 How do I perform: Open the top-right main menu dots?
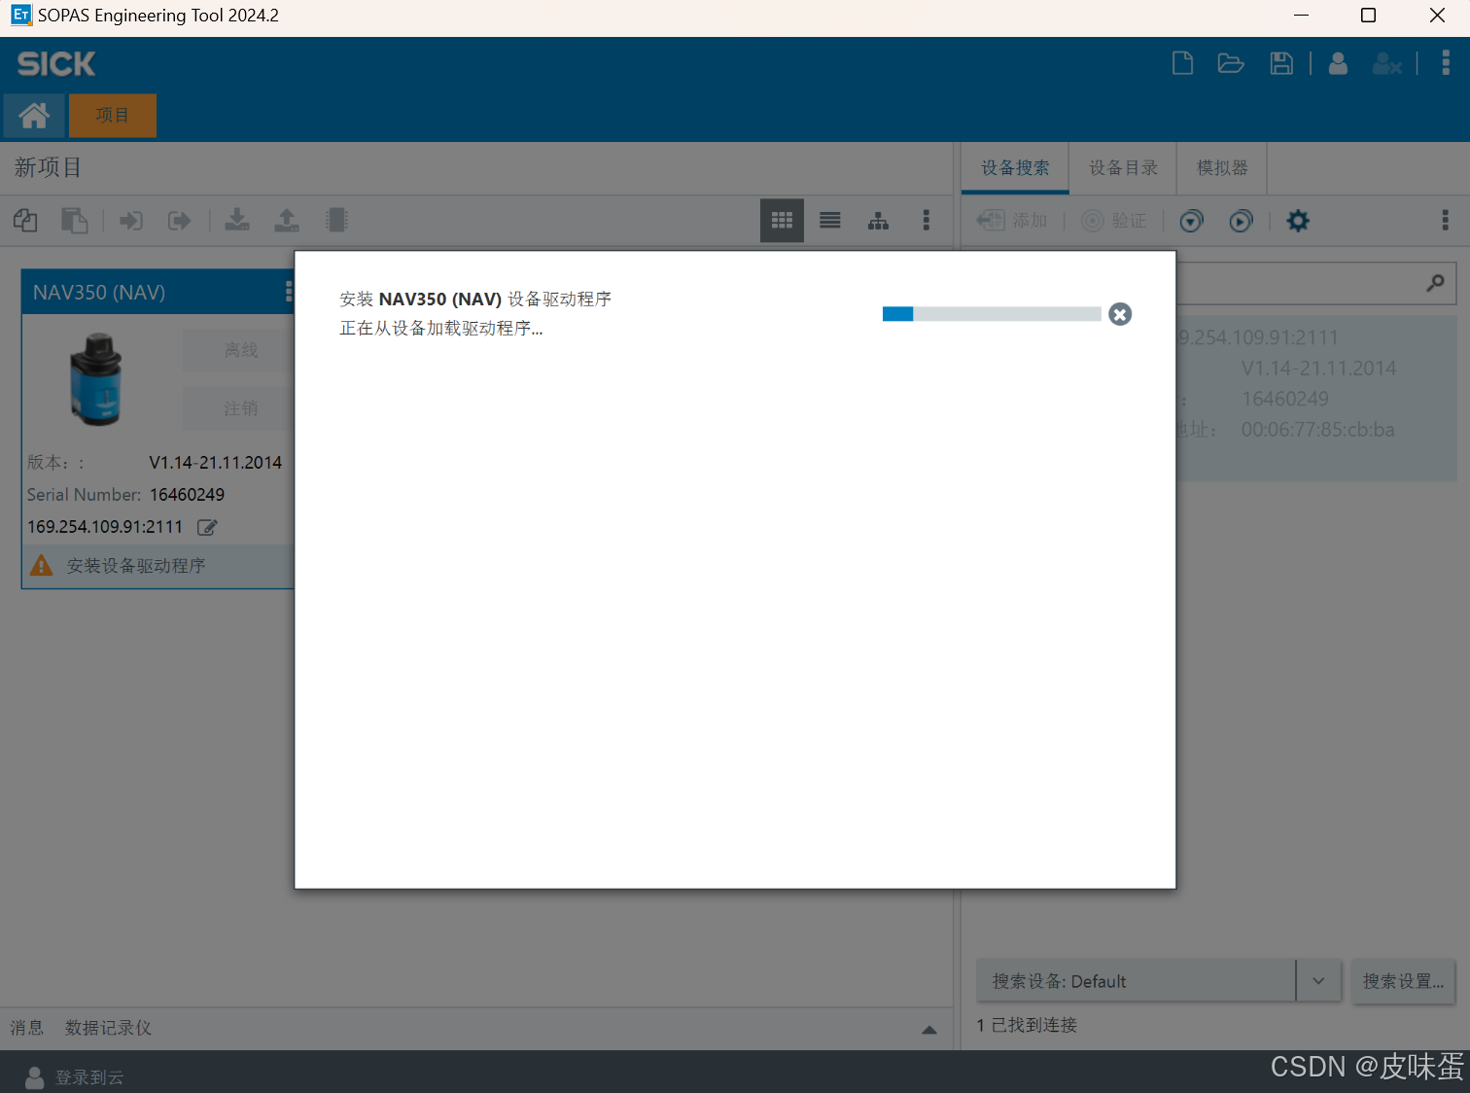1446,63
